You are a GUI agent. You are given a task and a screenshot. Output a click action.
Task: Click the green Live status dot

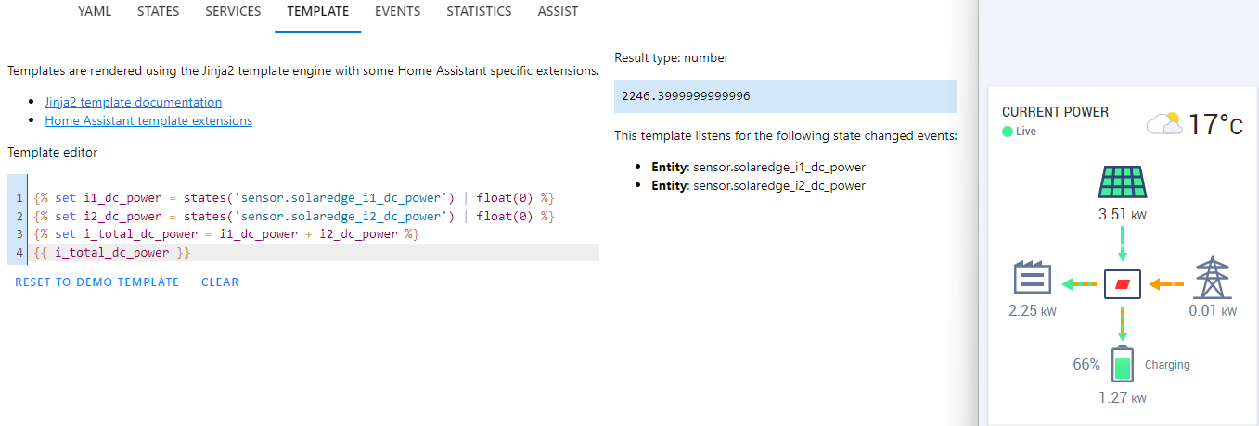point(1007,132)
